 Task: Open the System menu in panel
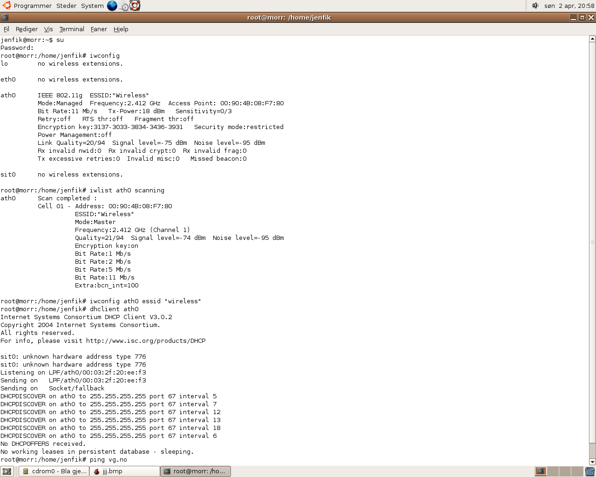pyautogui.click(x=92, y=6)
